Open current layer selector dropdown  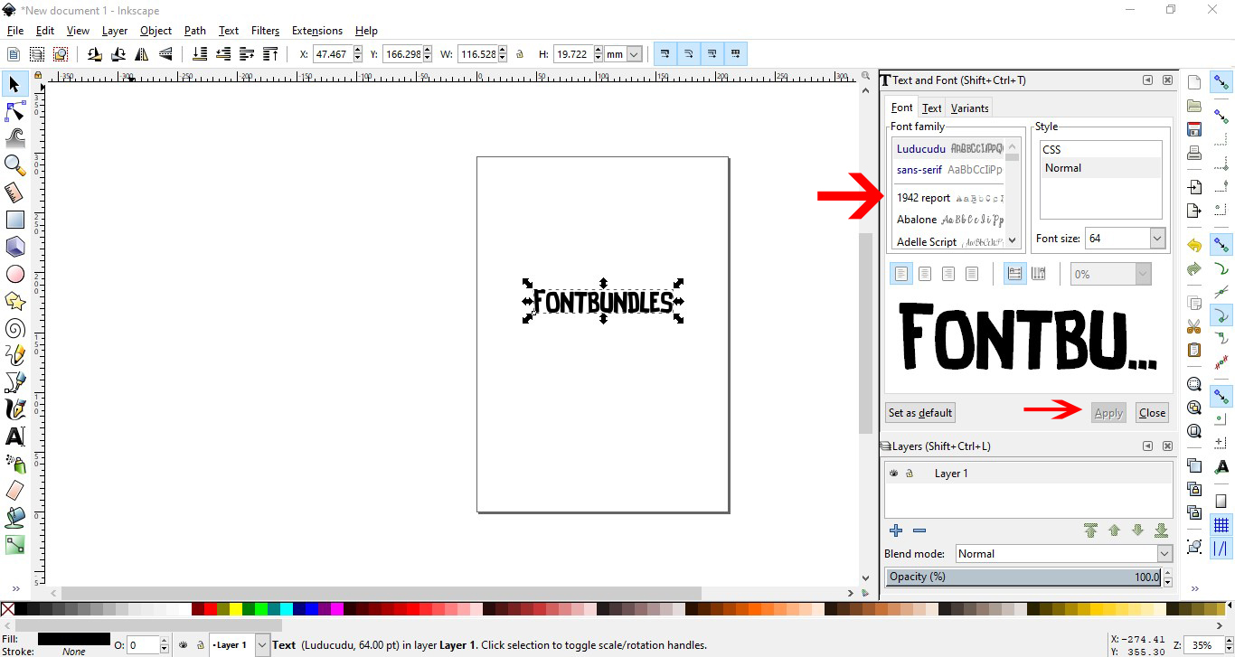[262, 645]
